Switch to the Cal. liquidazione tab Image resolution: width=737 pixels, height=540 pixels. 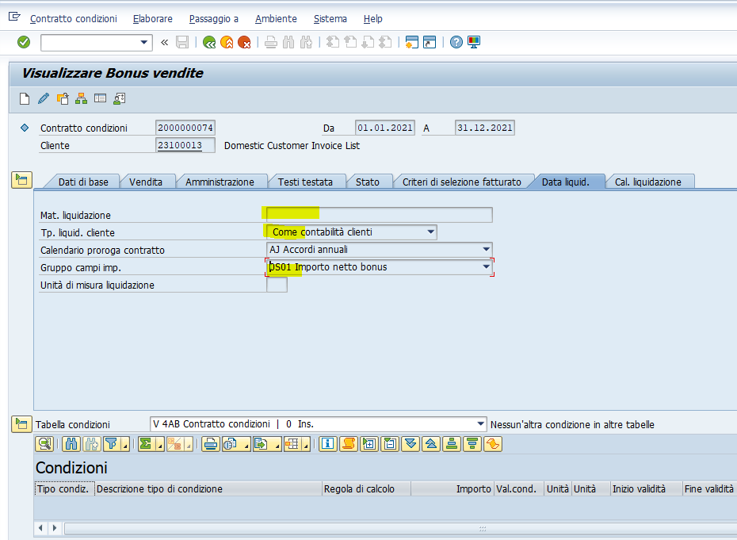(647, 182)
